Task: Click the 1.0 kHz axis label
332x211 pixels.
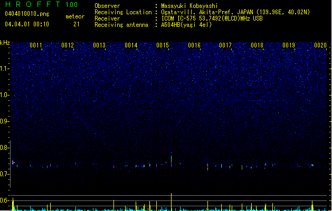Action: (4, 95)
